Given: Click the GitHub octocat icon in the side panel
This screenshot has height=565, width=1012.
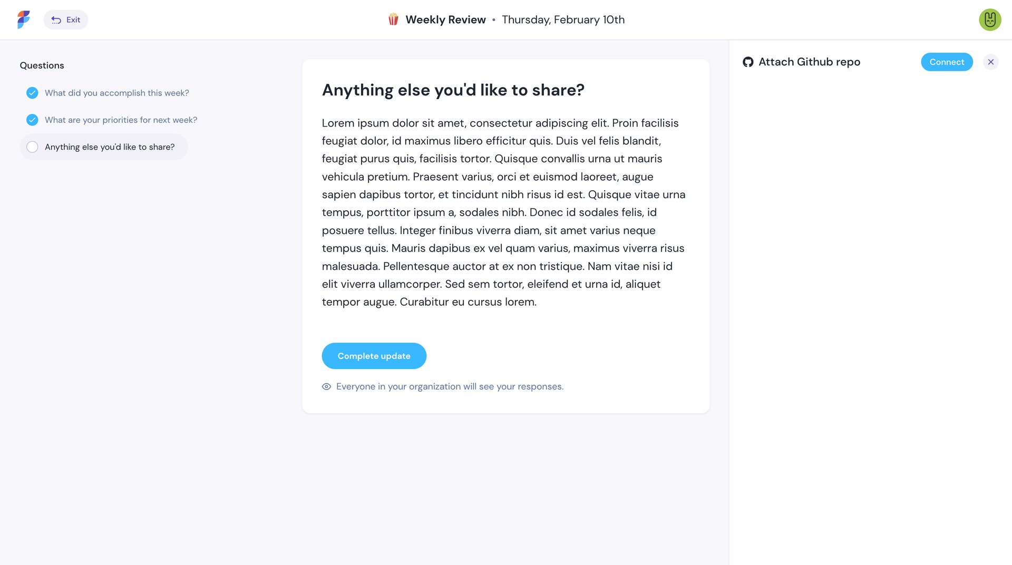Looking at the screenshot, I should pyautogui.click(x=748, y=62).
